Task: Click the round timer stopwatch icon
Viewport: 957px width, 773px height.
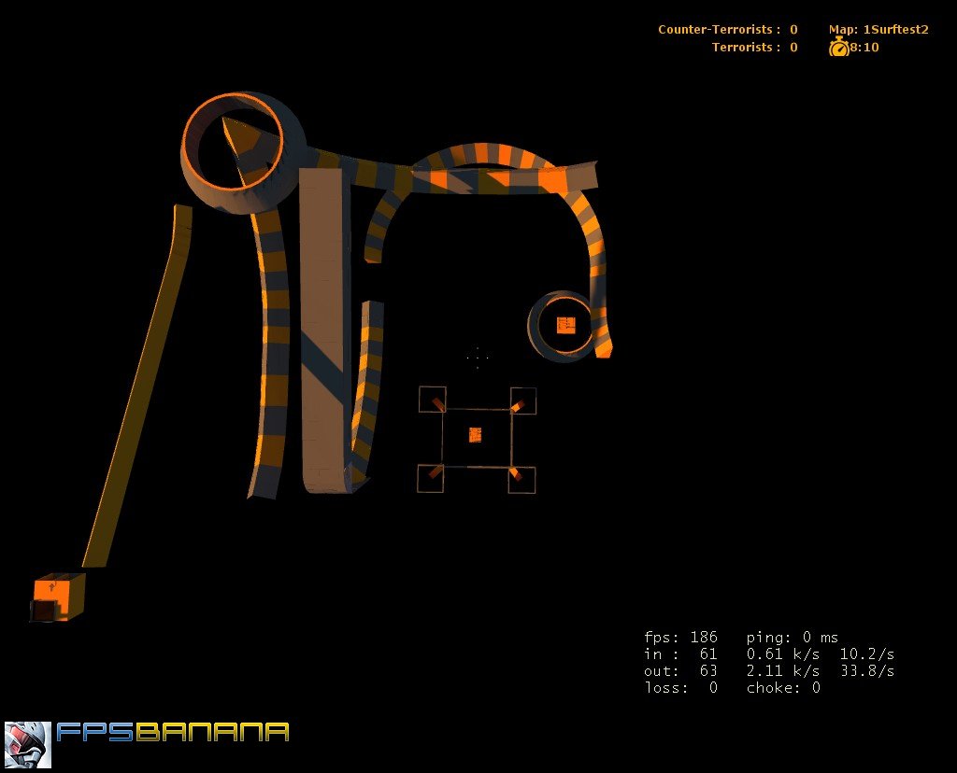Action: click(x=838, y=47)
